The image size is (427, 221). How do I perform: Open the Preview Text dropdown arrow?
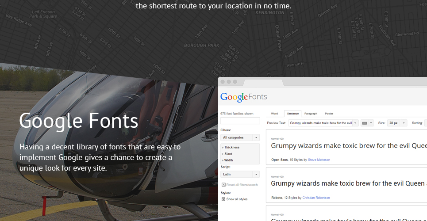[355, 123]
